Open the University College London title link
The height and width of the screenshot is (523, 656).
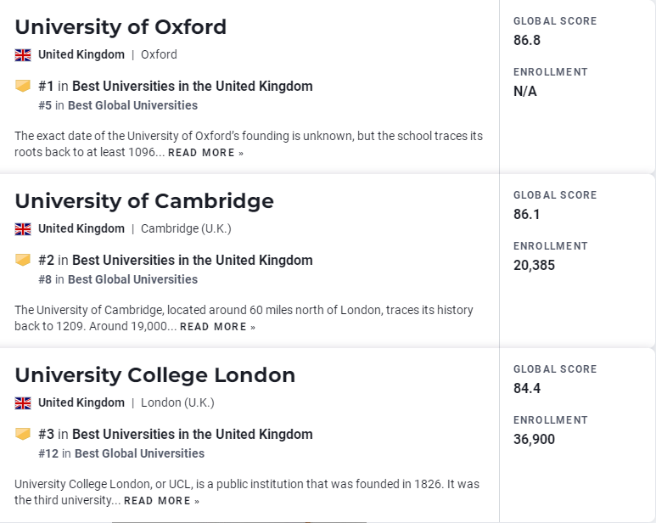(x=154, y=375)
